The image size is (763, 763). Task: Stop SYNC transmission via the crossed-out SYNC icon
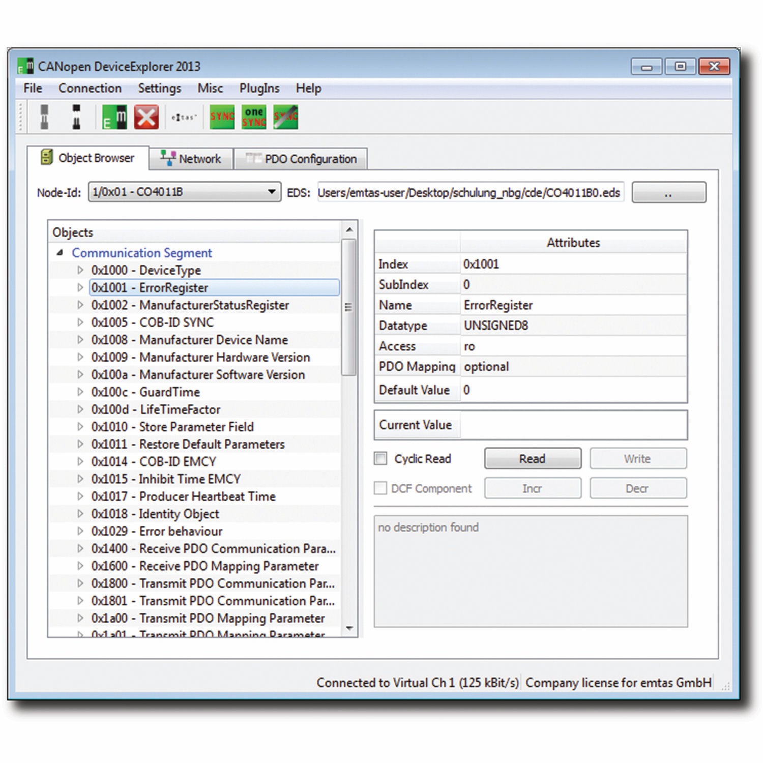point(285,116)
